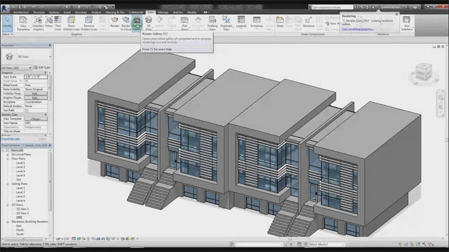
Task: Click Graphic Display Options Edit button
Action: tap(36, 98)
